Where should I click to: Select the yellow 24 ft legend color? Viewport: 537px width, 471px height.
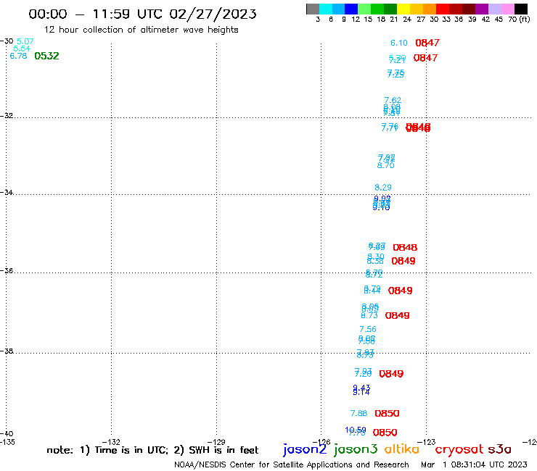click(x=403, y=9)
